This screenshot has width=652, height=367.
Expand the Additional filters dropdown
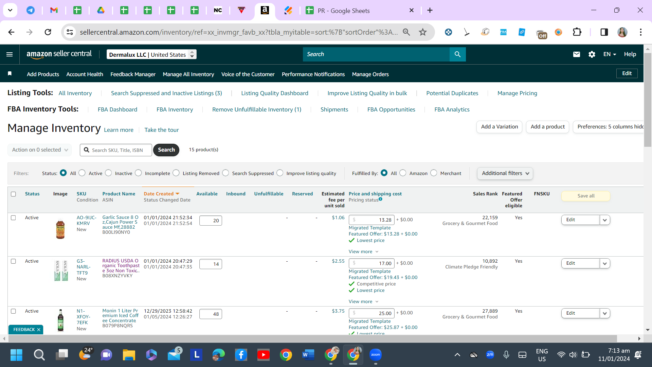pos(505,173)
